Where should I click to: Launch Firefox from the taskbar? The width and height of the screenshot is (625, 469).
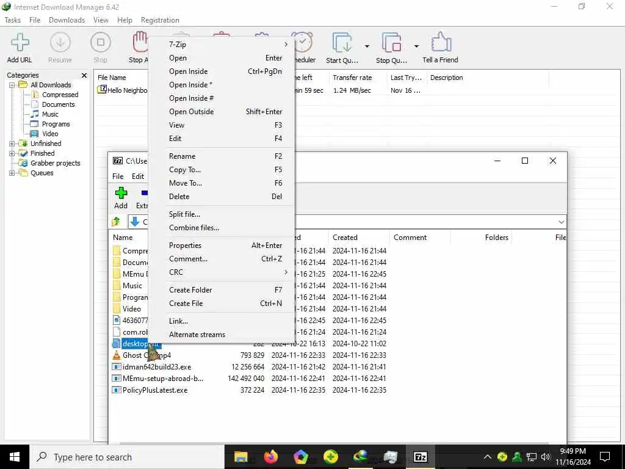[270, 457]
